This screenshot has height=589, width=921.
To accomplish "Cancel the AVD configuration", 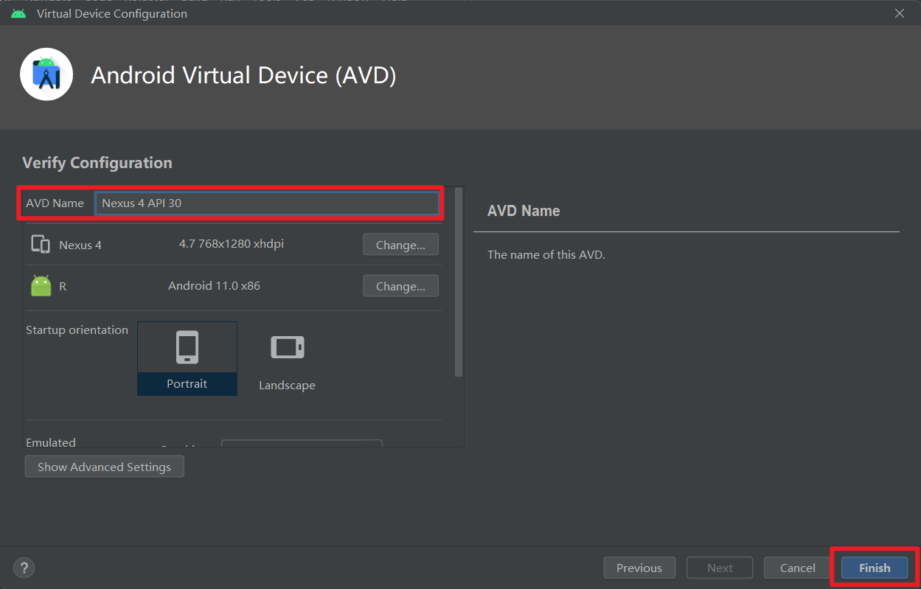I will [798, 568].
